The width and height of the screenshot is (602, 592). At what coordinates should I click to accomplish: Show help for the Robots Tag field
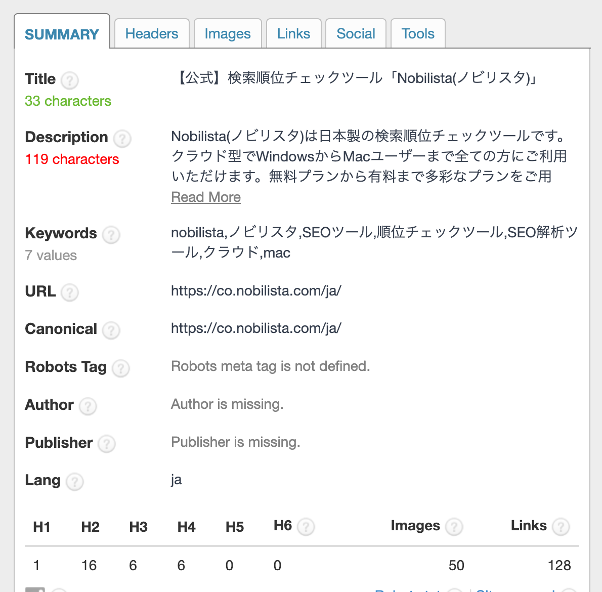pos(120,369)
